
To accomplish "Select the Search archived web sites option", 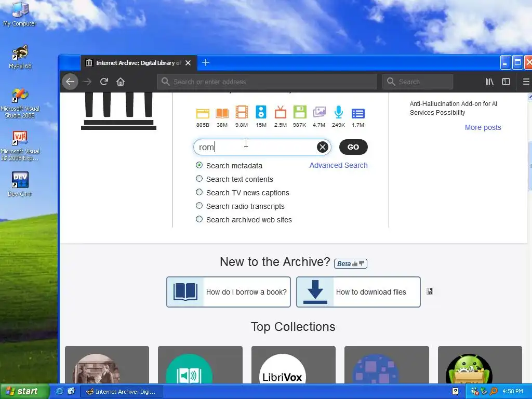I will coord(199,219).
